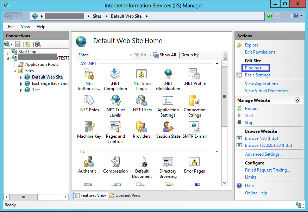Expand the Test site tree node
308x212 pixels.
click(21, 90)
